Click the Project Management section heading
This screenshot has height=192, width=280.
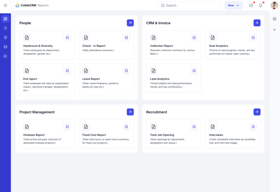[37, 112]
